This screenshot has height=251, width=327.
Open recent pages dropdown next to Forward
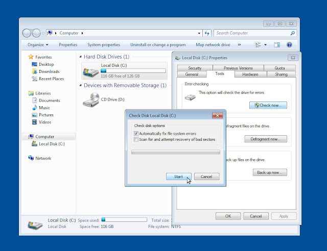point(43,33)
